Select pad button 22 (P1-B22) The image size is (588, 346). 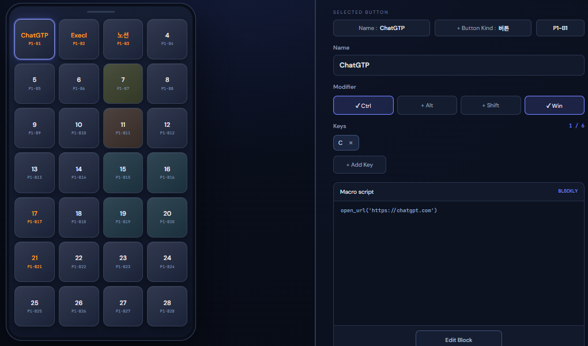click(79, 262)
